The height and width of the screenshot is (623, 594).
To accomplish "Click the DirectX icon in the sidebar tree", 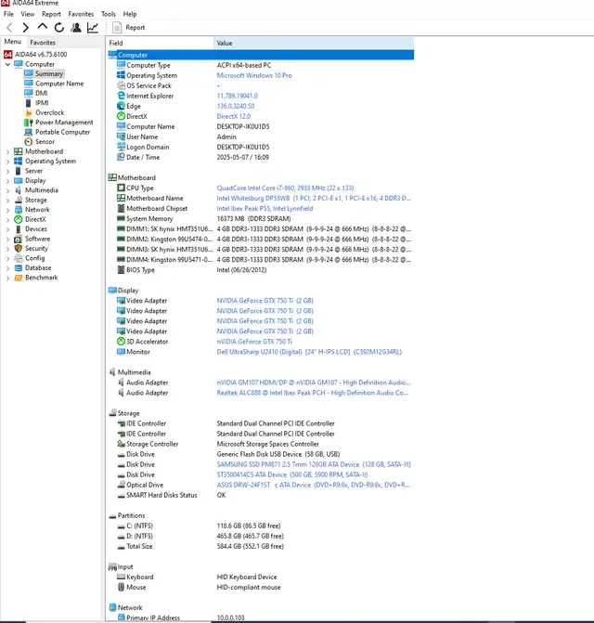I will 18,219.
